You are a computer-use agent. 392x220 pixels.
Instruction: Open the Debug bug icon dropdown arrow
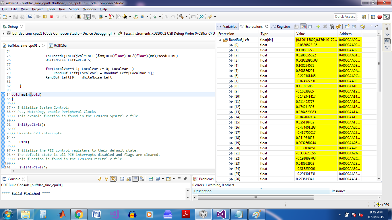[x=160, y=17]
